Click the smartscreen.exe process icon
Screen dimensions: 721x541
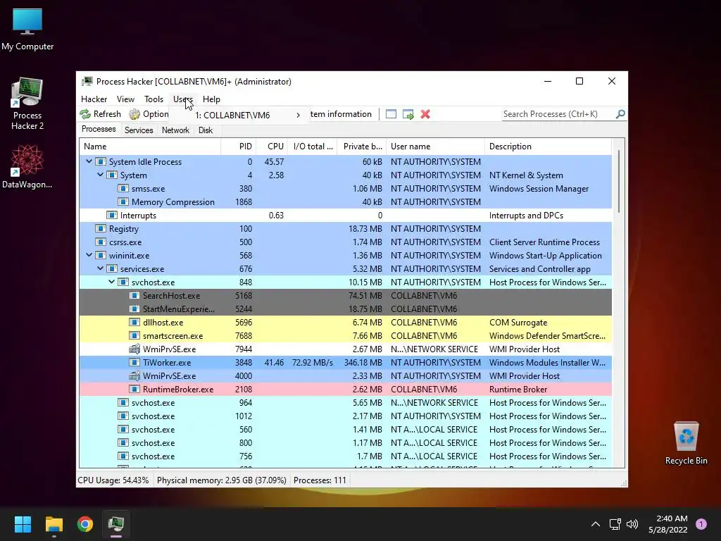[134, 336]
